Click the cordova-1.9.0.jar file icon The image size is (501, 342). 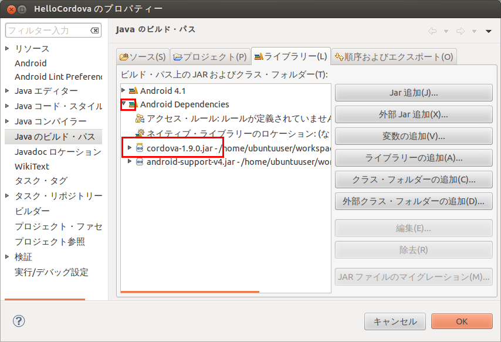click(x=140, y=148)
